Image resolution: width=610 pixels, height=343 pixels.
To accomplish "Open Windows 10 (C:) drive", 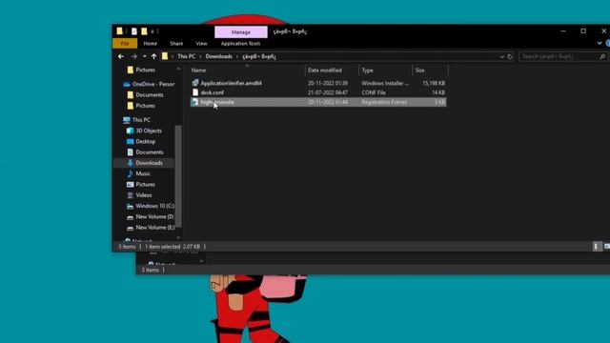I will 154,206.
